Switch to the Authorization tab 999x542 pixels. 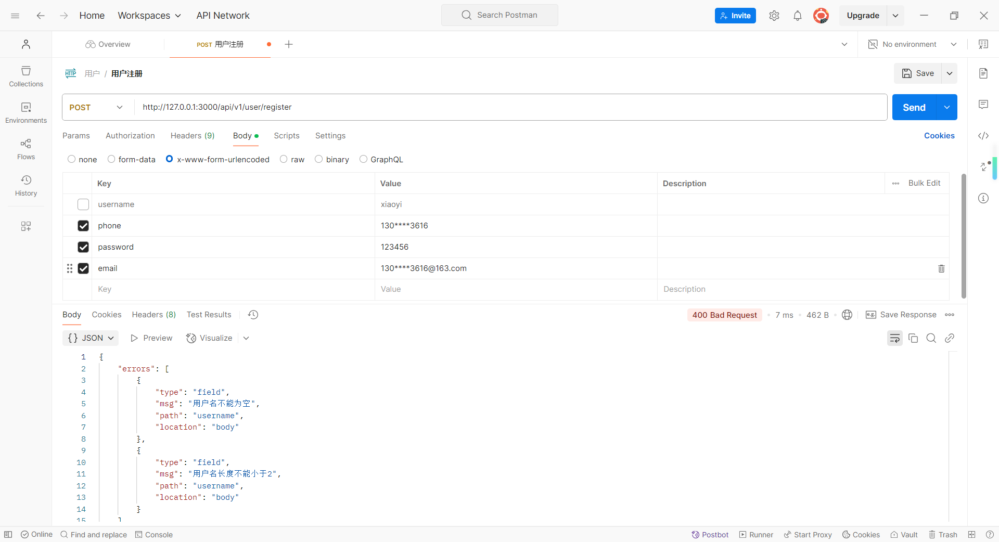coord(130,136)
